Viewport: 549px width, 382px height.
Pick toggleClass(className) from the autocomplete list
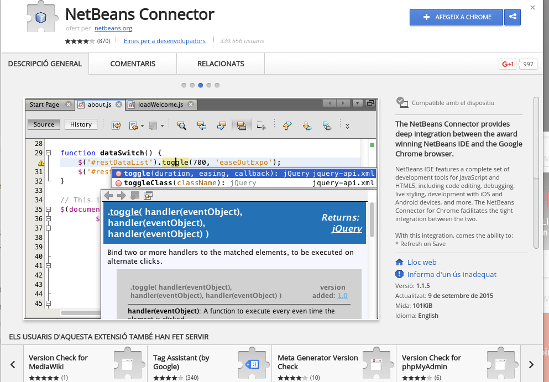click(244, 183)
